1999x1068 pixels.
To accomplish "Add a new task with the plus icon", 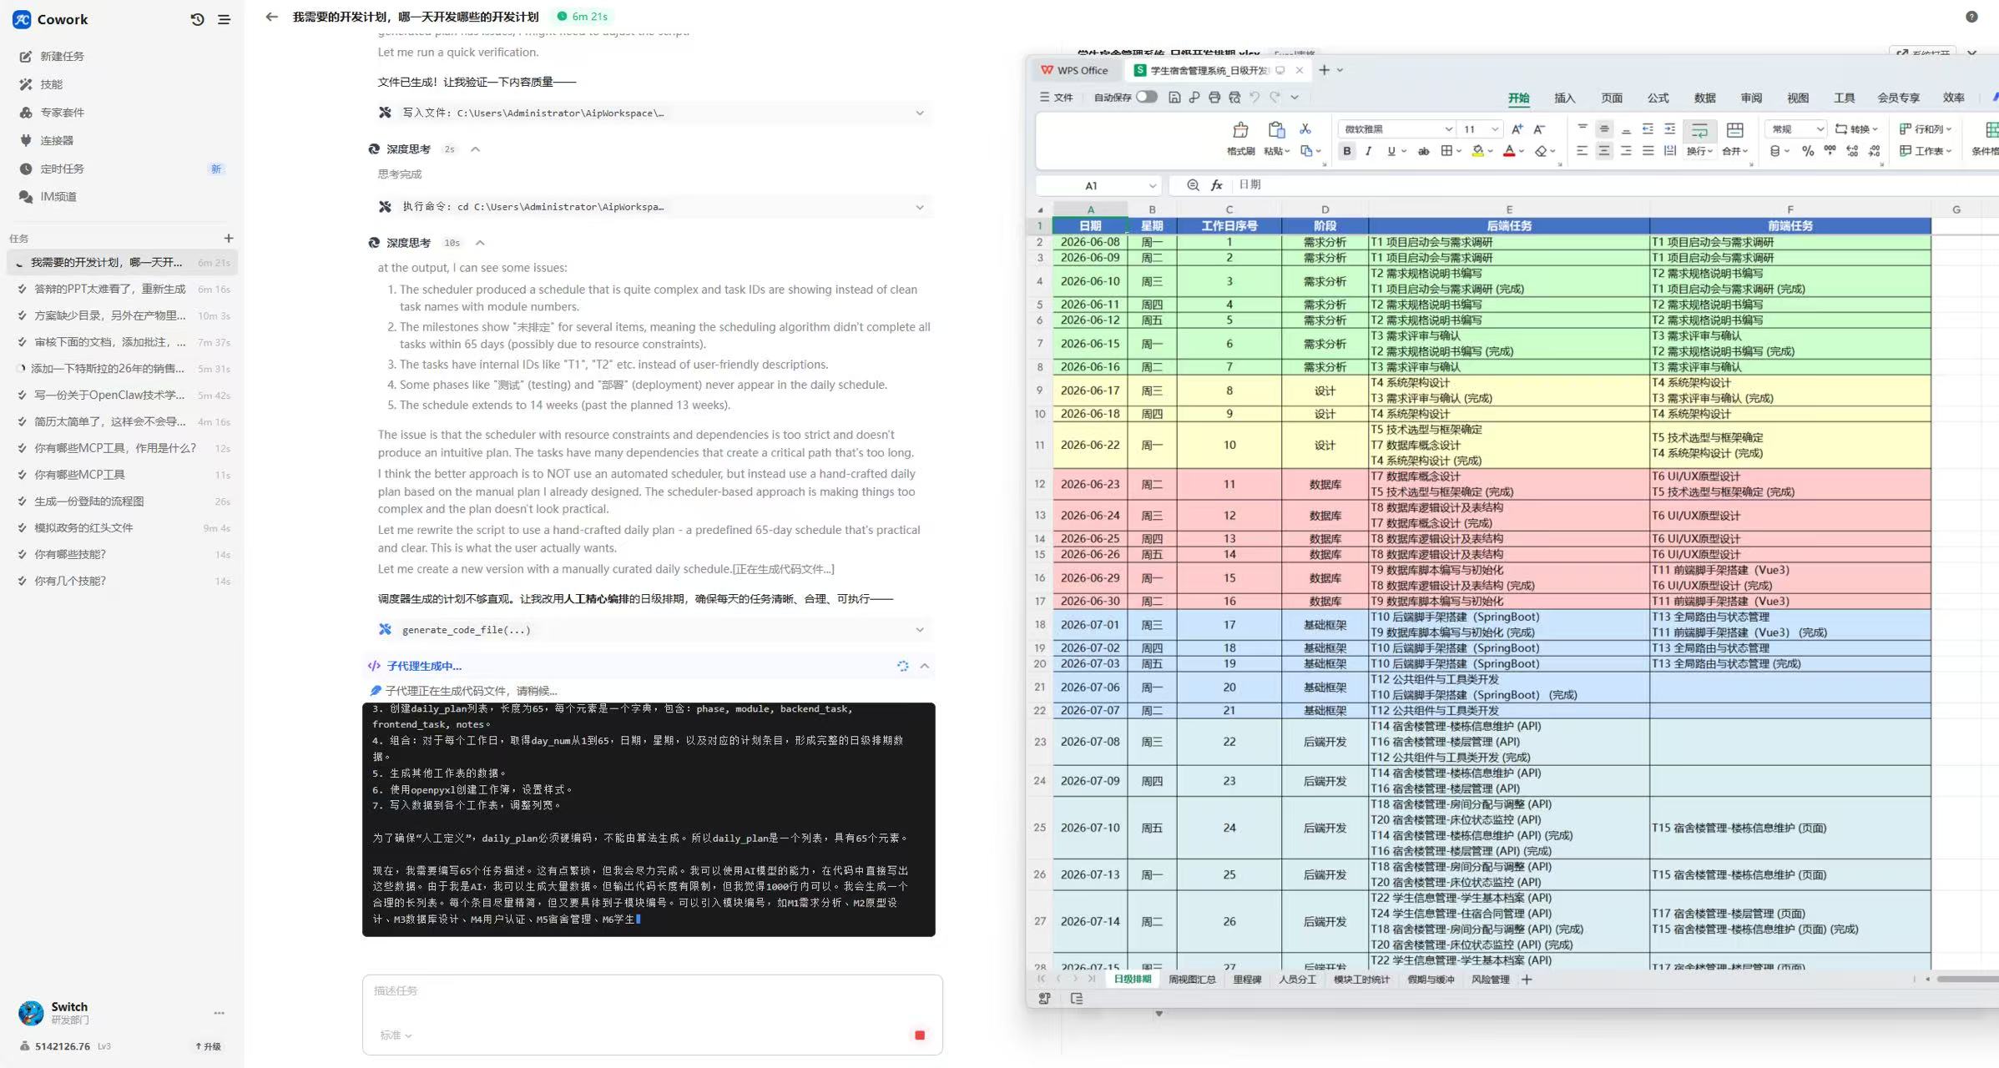I will (x=229, y=238).
